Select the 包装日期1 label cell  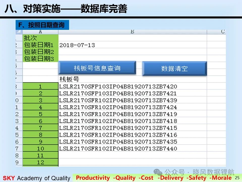(40, 45)
